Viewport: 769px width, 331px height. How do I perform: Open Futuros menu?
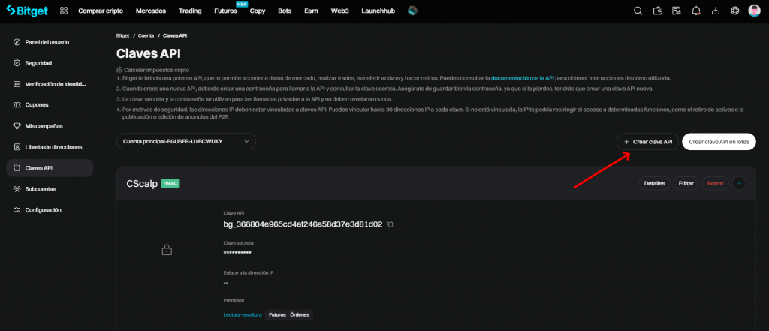point(225,11)
